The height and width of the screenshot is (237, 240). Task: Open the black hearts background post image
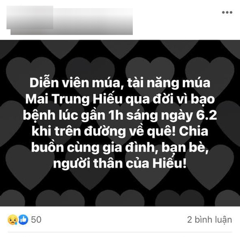click(x=120, y=123)
